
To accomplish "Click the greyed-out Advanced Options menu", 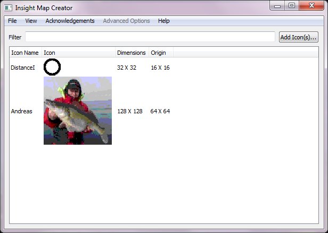I will 126,21.
